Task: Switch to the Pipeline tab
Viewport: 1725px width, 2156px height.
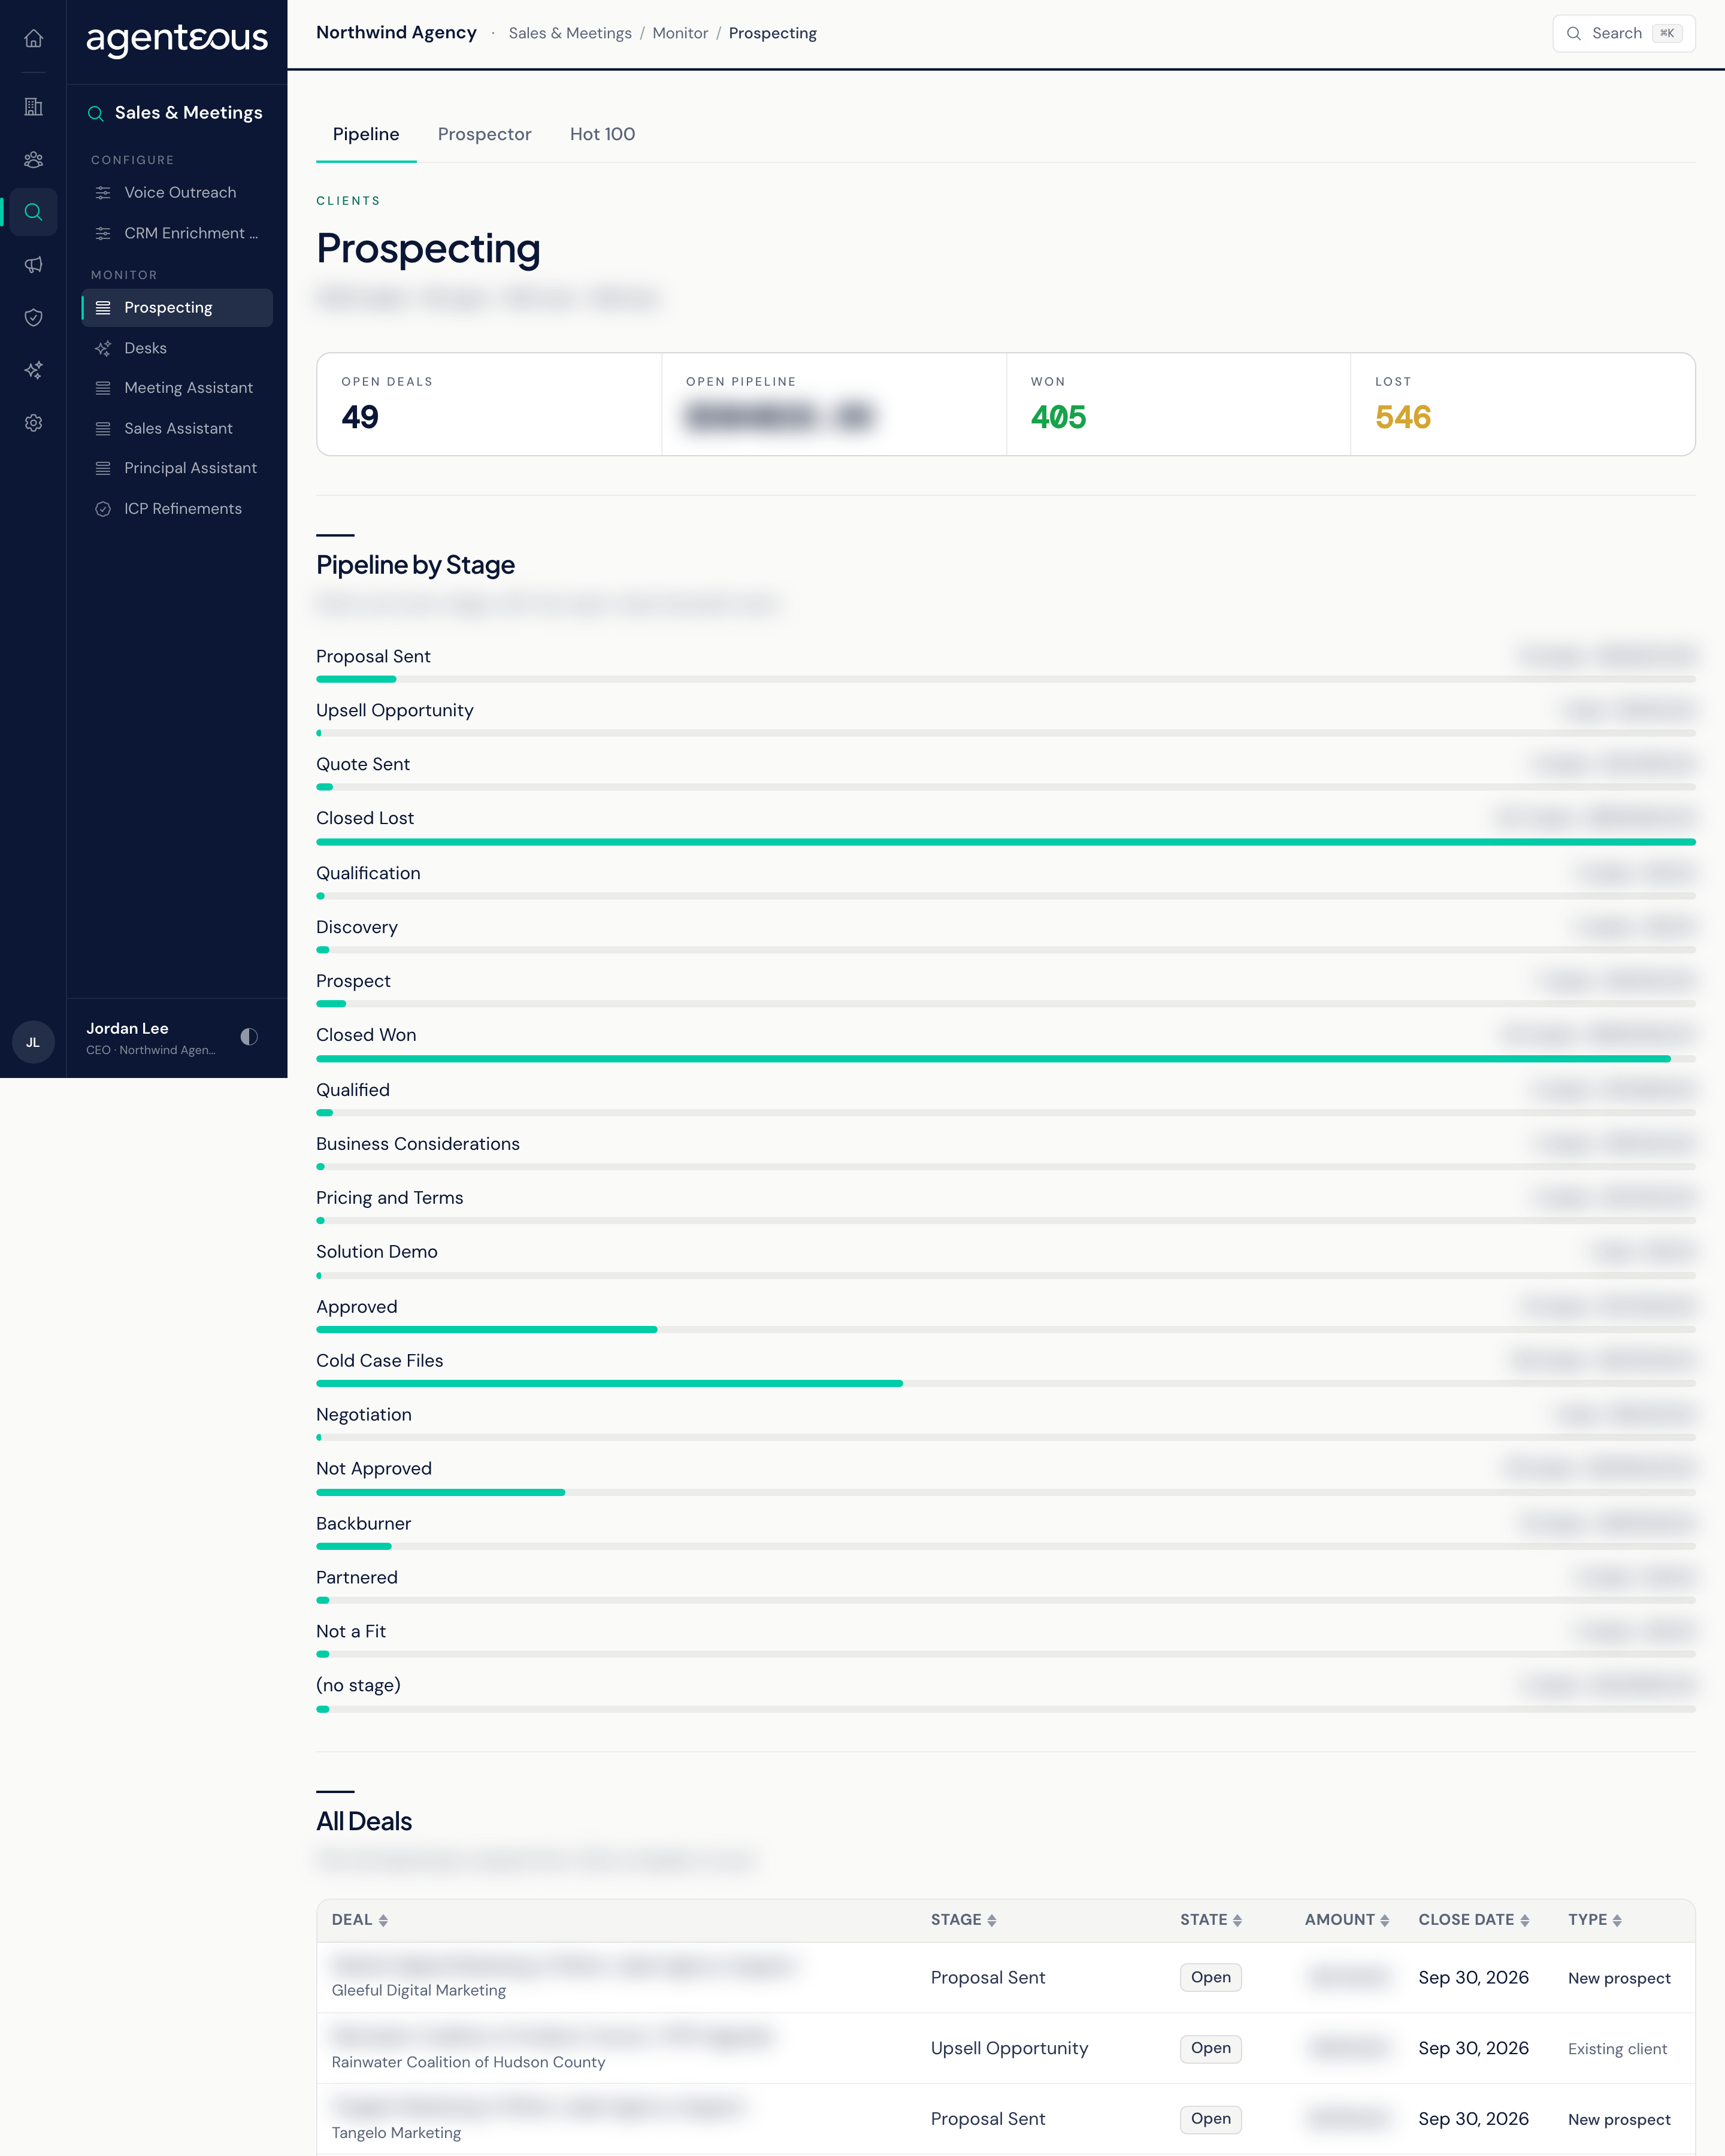Action: pos(366,134)
